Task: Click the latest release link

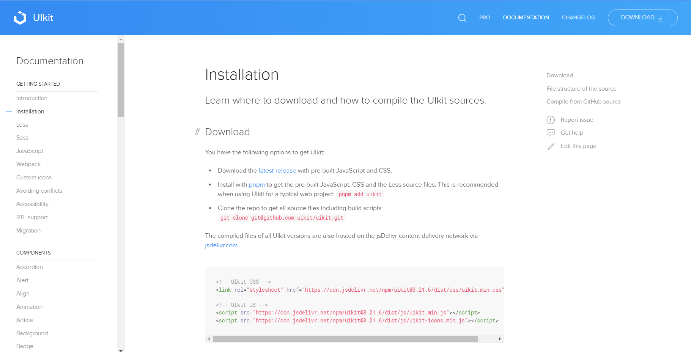Action: [x=277, y=171]
